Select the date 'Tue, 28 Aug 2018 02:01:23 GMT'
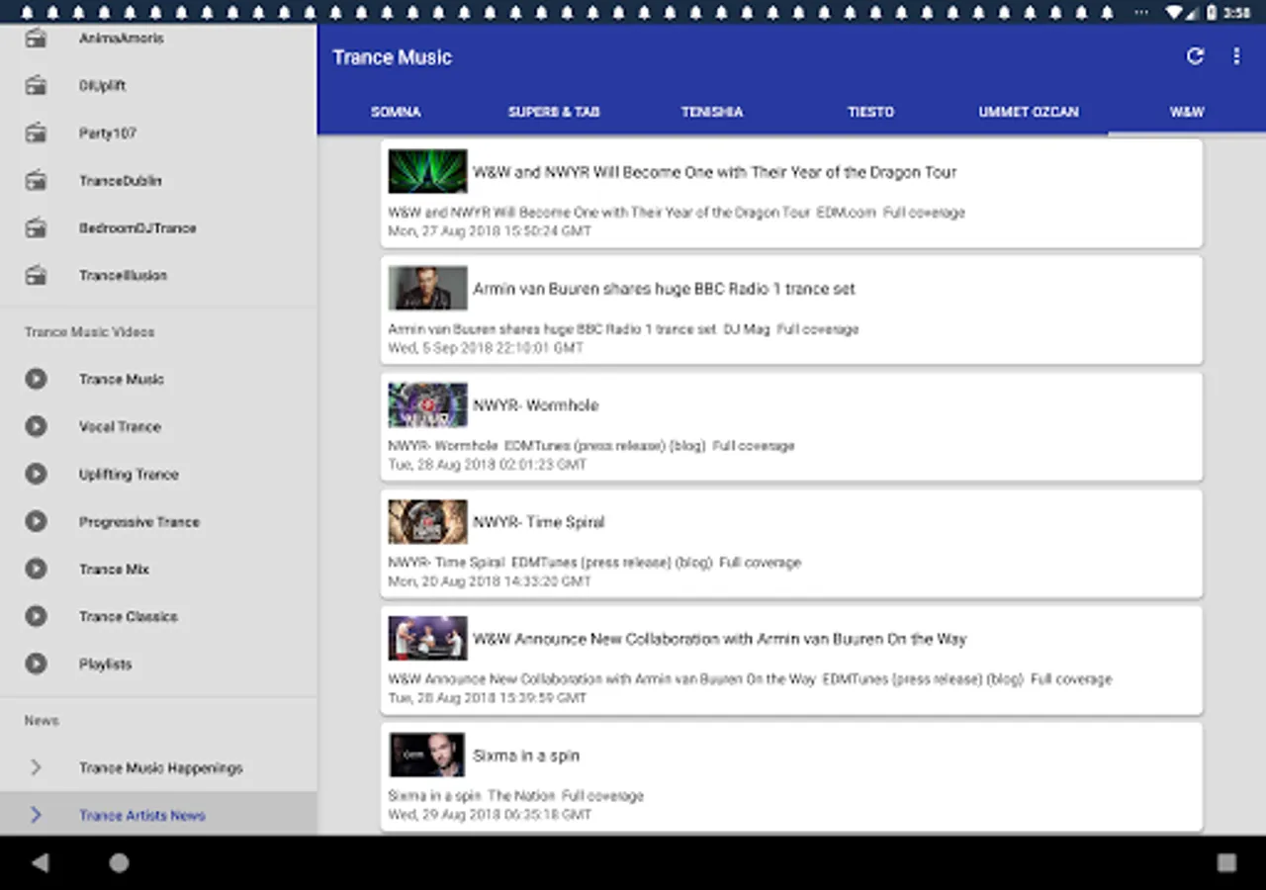 pyautogui.click(x=488, y=464)
